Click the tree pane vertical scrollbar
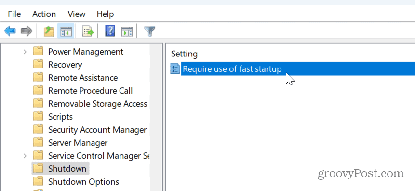Screen dimensions: 415x191 (156, 117)
